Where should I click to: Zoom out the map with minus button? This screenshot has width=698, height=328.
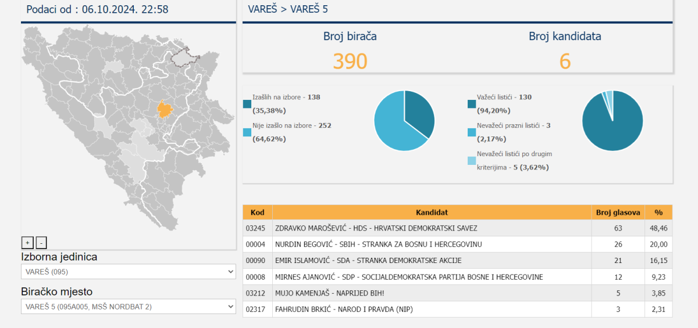tap(41, 243)
